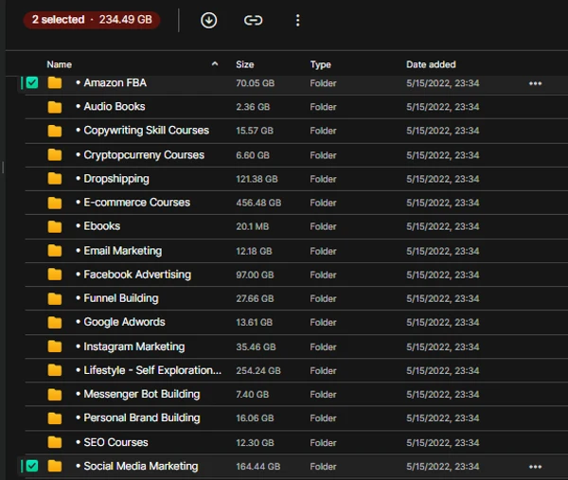This screenshot has height=480, width=568.
Task: Click the Amazon FBA folder icon
Action: 55,83
